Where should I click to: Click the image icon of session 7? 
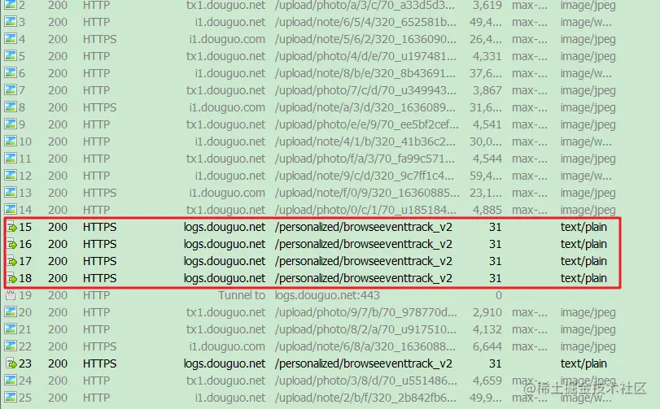click(11, 90)
